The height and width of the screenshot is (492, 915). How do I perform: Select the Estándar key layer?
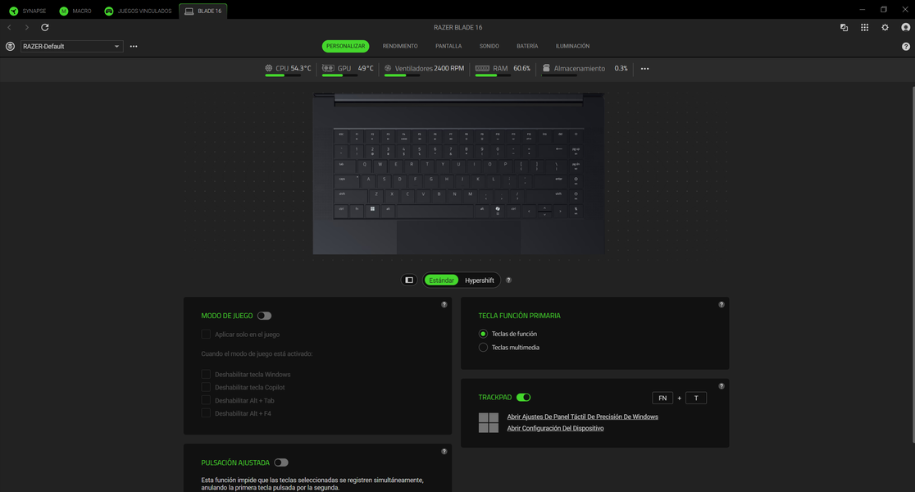tap(441, 280)
